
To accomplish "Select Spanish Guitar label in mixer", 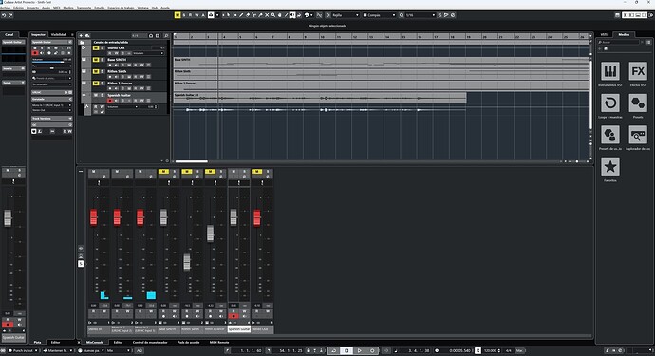I will point(239,329).
